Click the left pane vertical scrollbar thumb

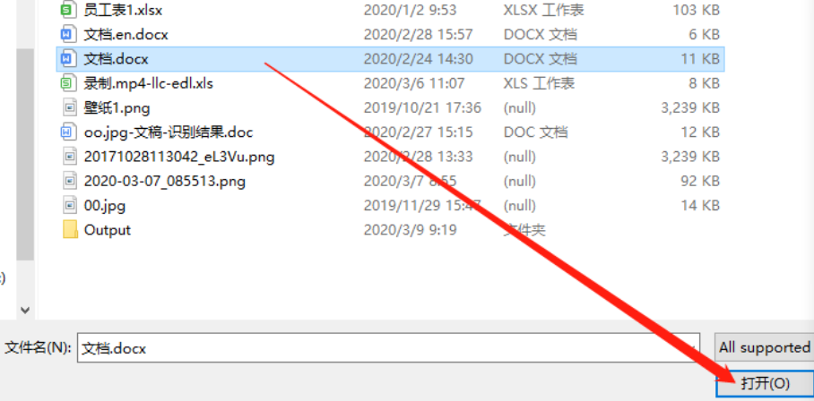[x=25, y=154]
